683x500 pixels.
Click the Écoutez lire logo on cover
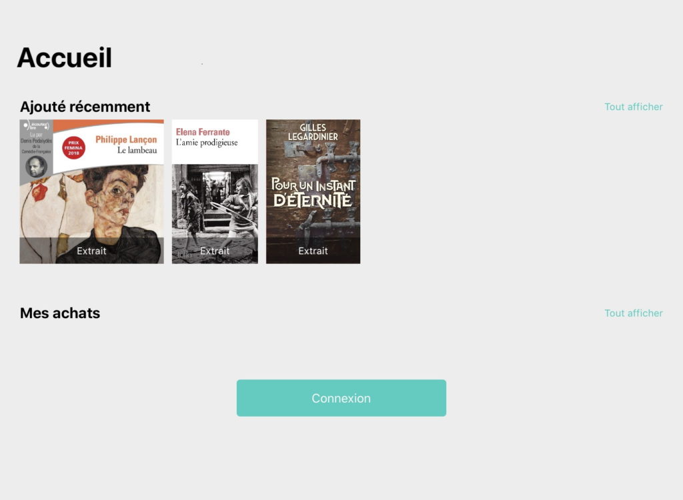37,126
